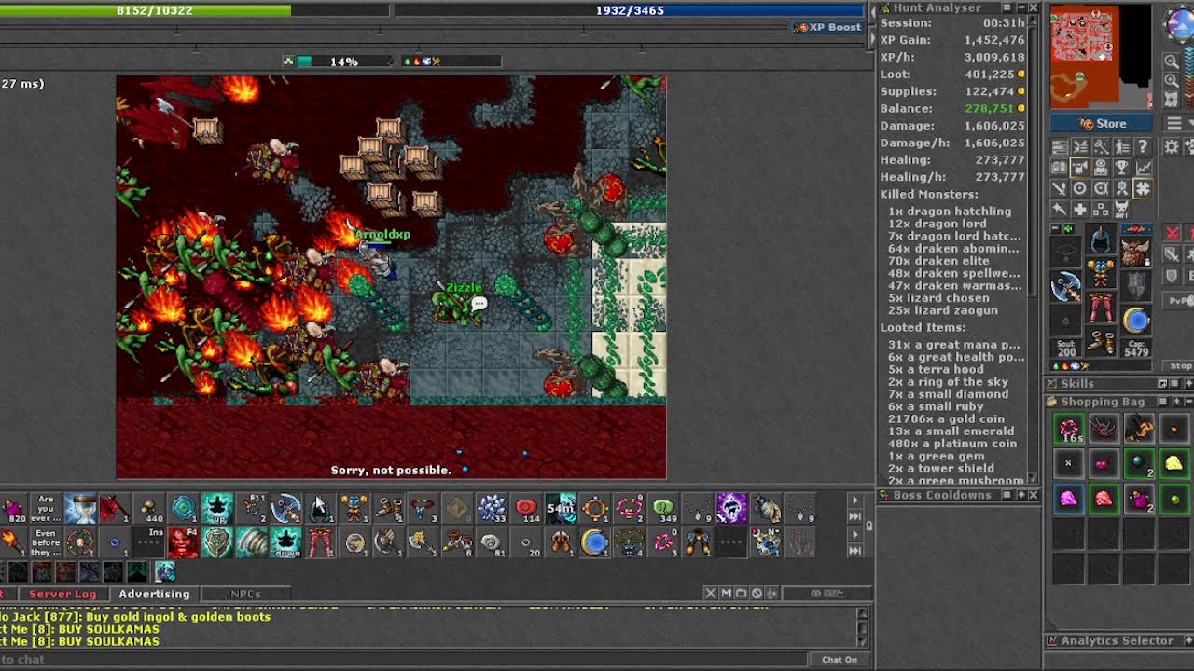Click the green item slot with count 349

[663, 509]
